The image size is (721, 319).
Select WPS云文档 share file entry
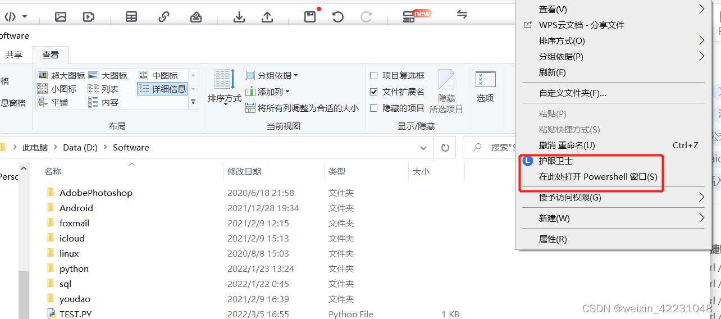click(x=613, y=25)
